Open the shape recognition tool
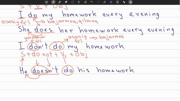 79,2
